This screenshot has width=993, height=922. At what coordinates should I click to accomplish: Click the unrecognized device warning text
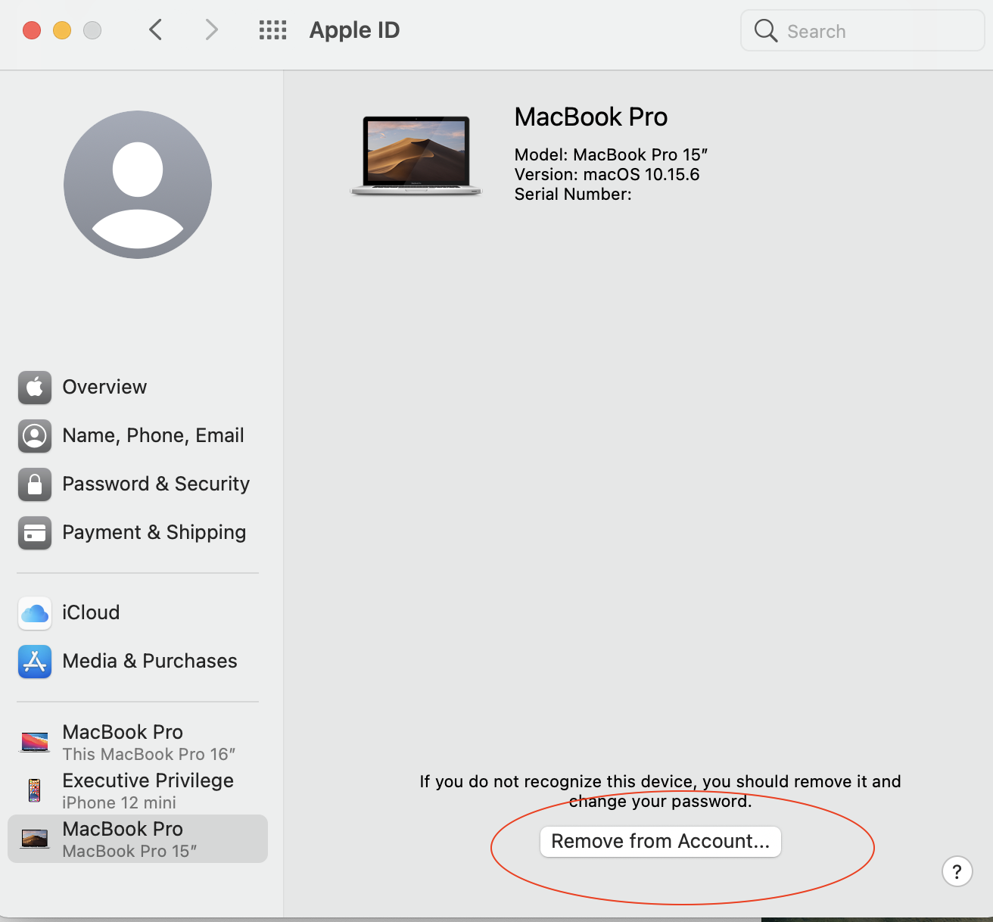point(661,792)
